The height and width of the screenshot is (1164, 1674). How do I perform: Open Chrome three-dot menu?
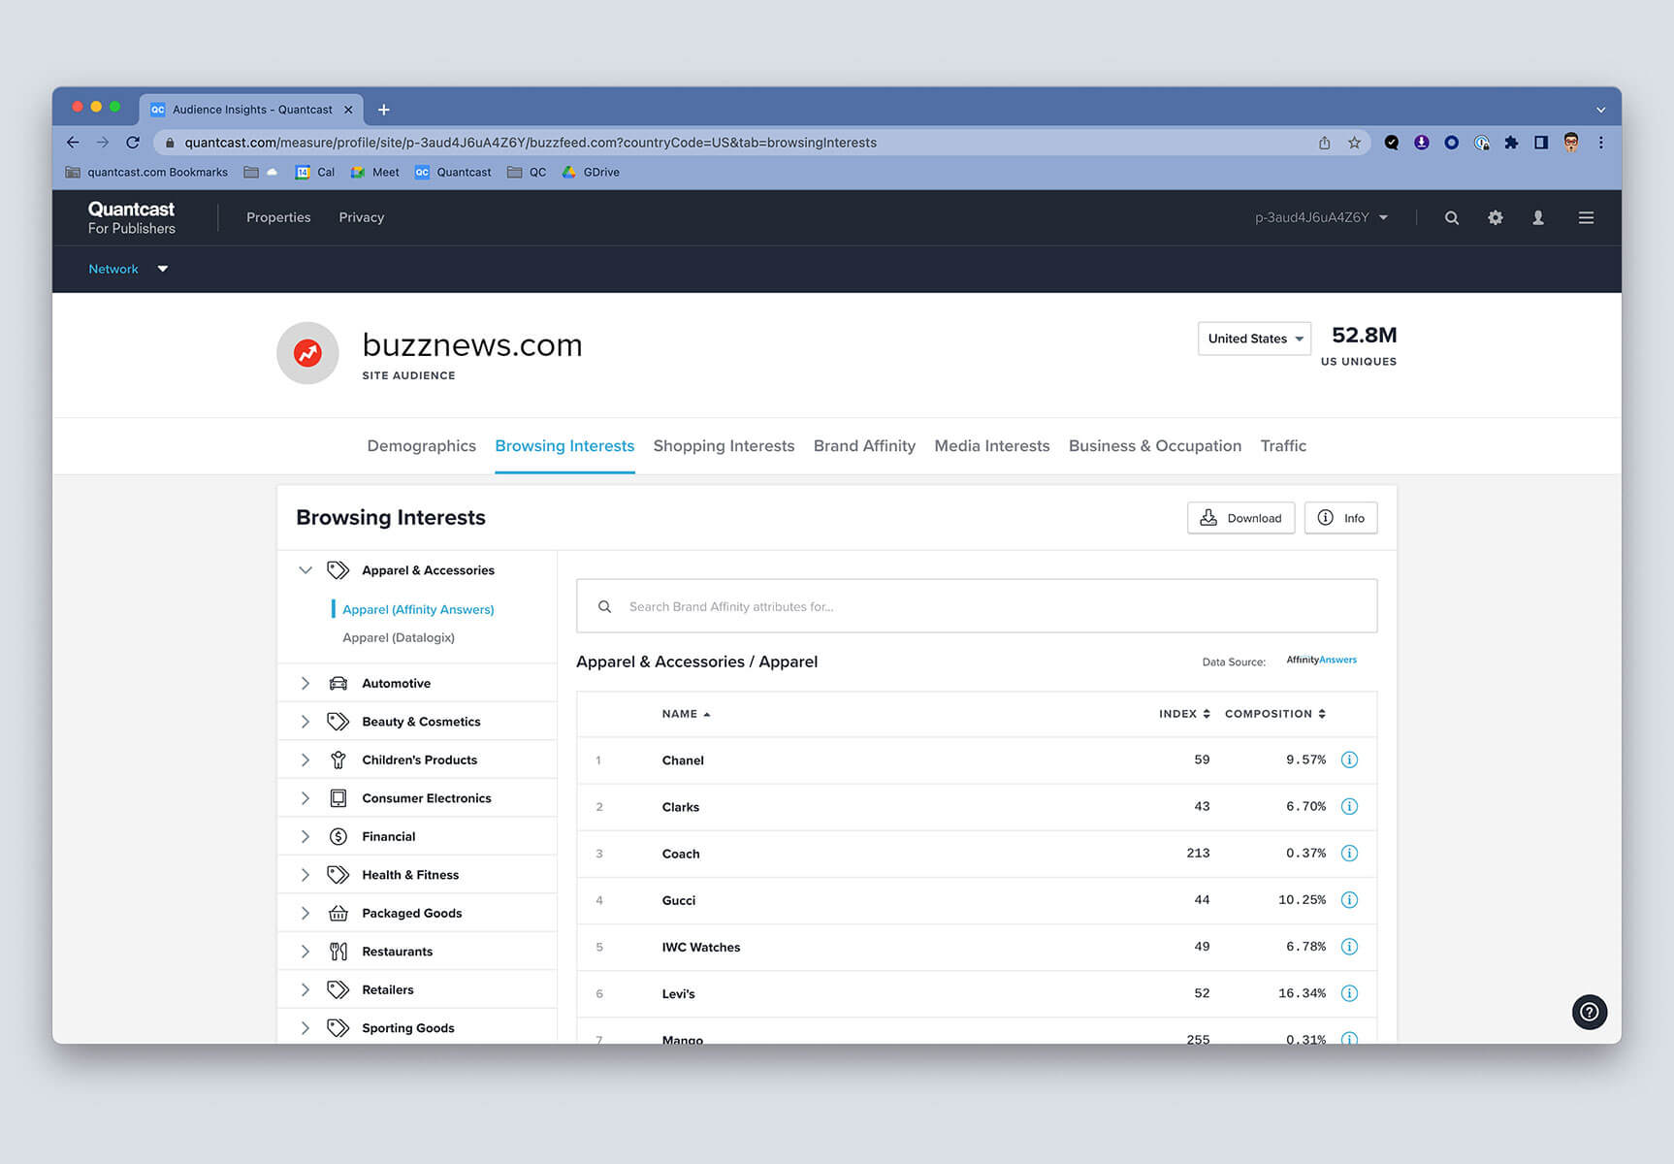click(x=1600, y=143)
